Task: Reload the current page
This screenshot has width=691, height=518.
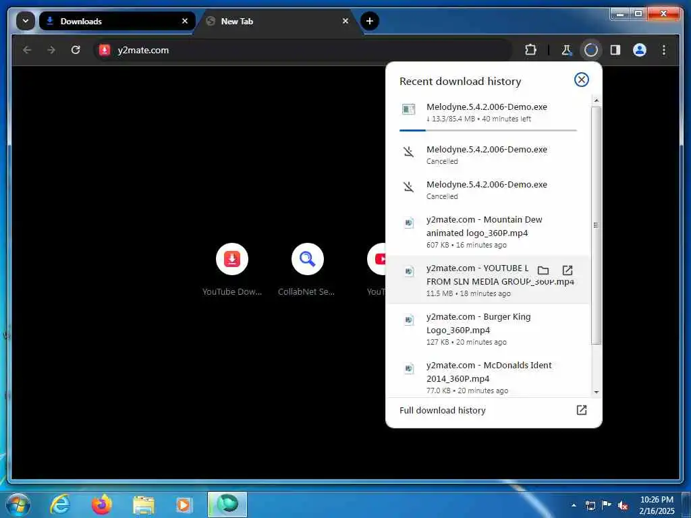Action: pyautogui.click(x=76, y=50)
